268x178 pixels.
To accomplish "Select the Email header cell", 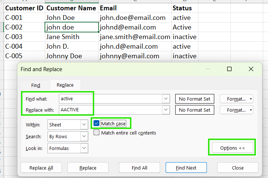I will tap(135, 8).
